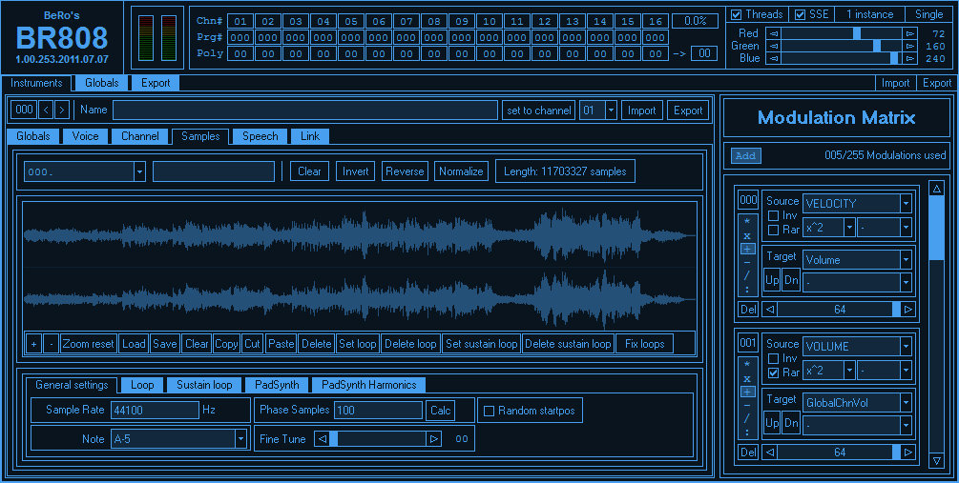
Task: Check Rar for the VELOCITY modulation
Action: click(773, 230)
